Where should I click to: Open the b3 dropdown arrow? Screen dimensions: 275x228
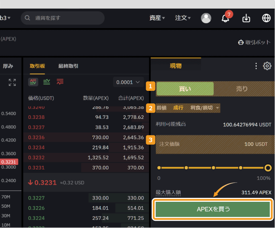point(9,18)
